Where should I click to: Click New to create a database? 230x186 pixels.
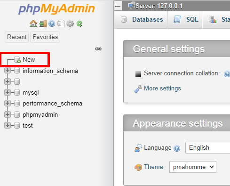coord(29,59)
